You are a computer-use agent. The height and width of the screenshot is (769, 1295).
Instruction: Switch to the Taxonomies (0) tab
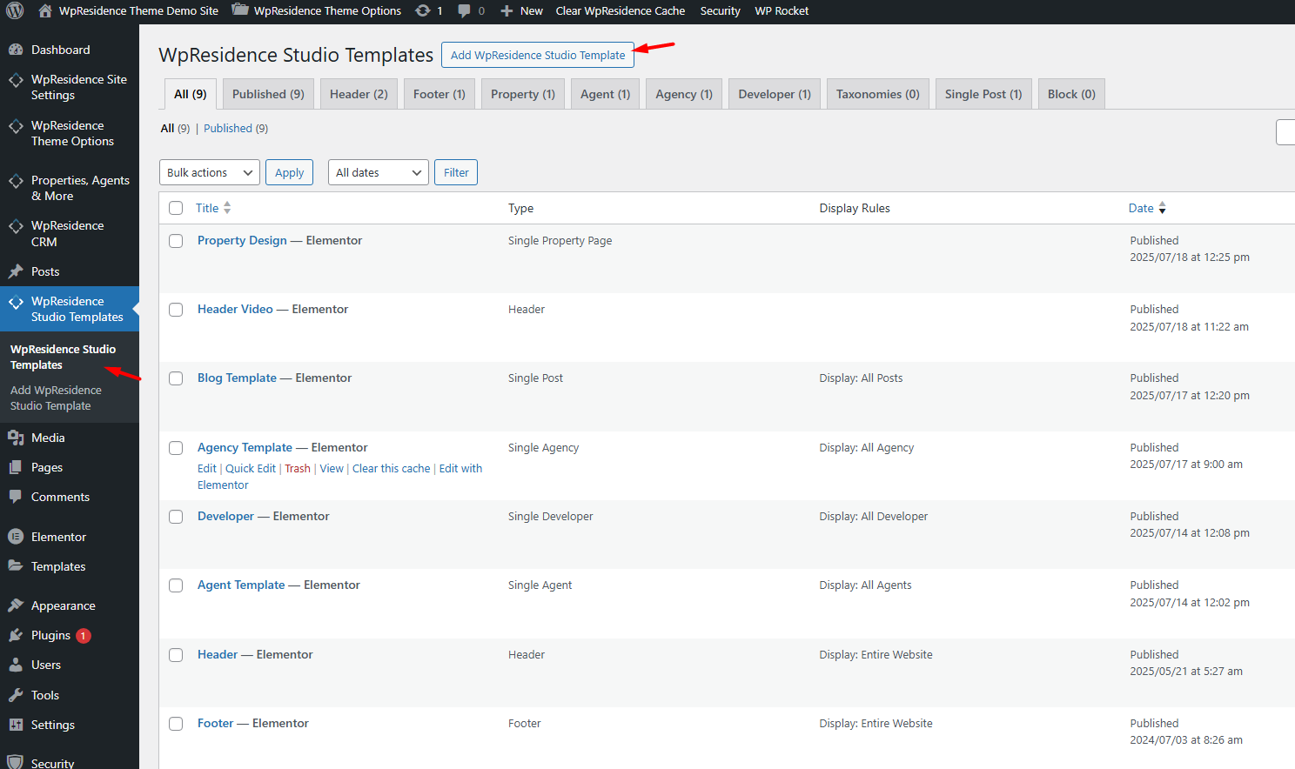pyautogui.click(x=878, y=94)
